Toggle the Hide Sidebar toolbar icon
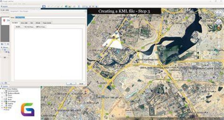 [44, 7]
